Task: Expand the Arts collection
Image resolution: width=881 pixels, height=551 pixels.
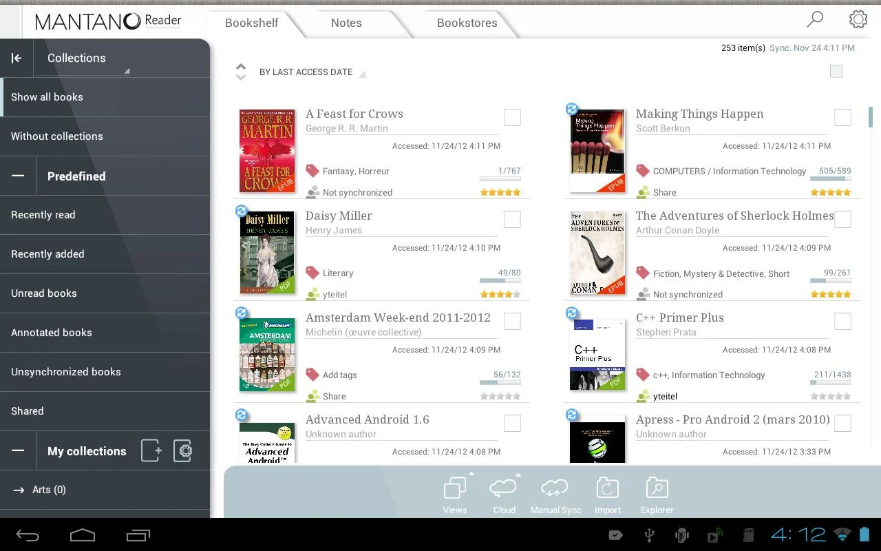Action: (x=19, y=490)
